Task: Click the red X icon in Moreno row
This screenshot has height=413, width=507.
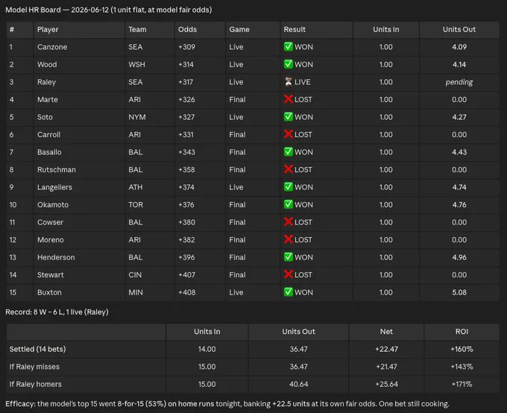Action: pyautogui.click(x=289, y=239)
